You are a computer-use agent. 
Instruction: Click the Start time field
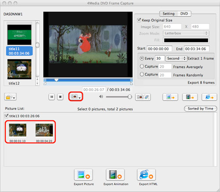point(159,49)
